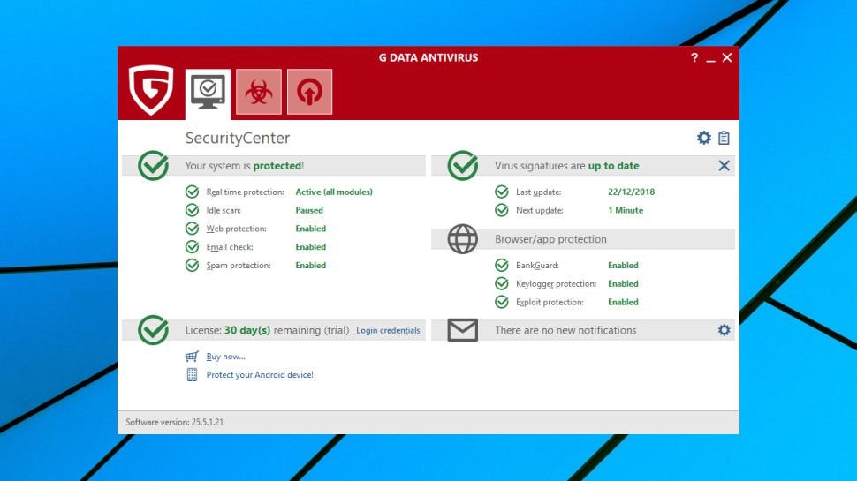857x481 pixels.
Task: Click check icon for Next update
Action: [x=502, y=210]
